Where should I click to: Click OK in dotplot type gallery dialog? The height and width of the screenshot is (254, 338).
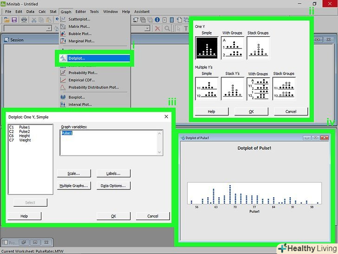(251, 112)
